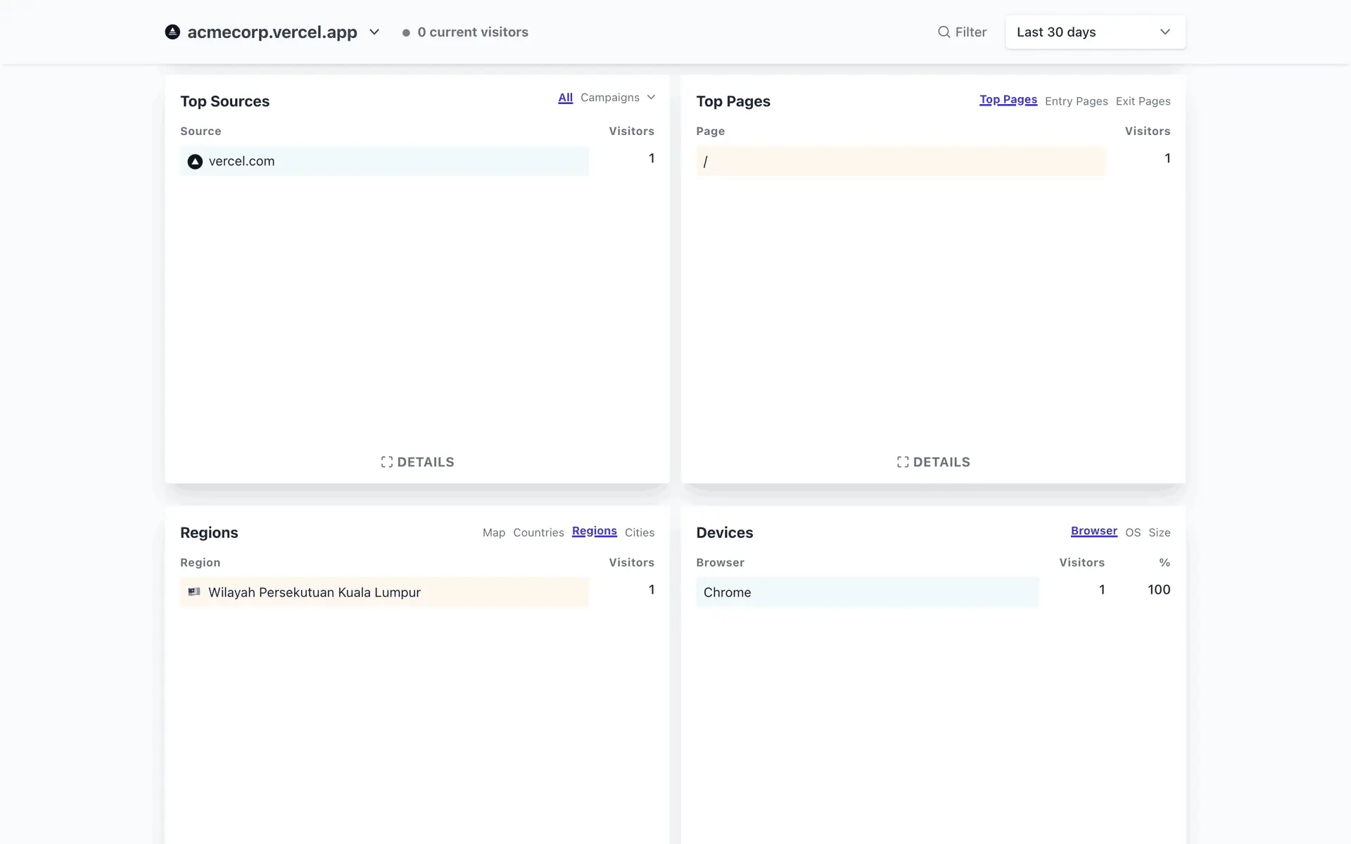Click the expand icon in Top Pages details
The image size is (1351, 844).
[x=903, y=462]
